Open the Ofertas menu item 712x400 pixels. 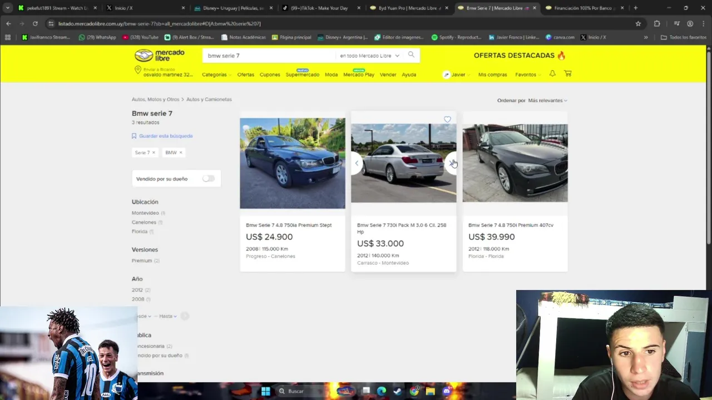tap(245, 74)
